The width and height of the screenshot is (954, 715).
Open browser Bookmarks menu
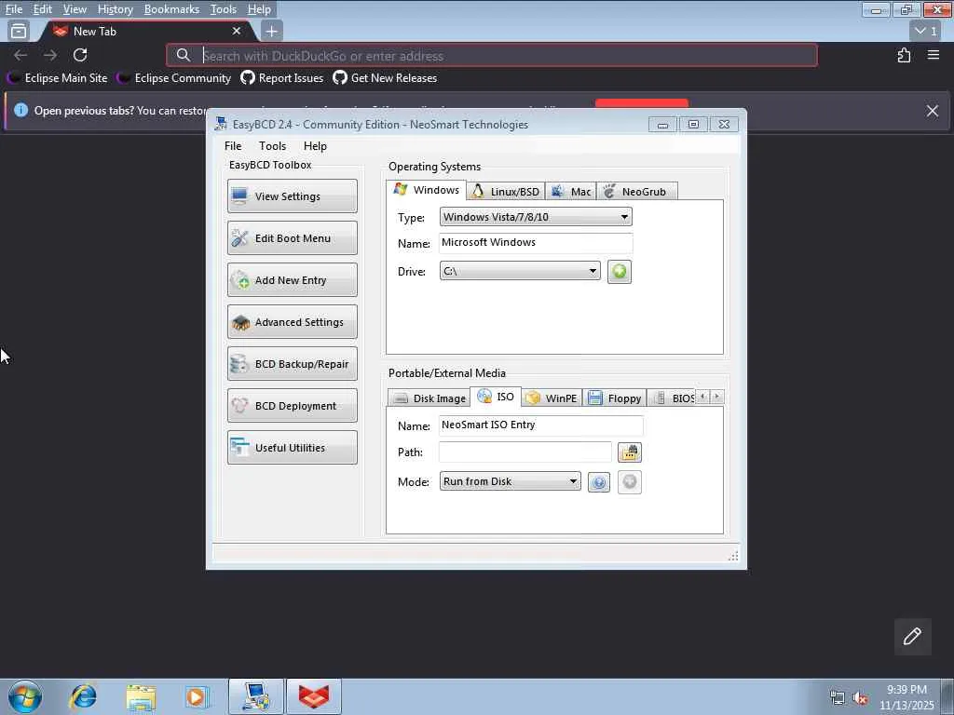tap(171, 9)
